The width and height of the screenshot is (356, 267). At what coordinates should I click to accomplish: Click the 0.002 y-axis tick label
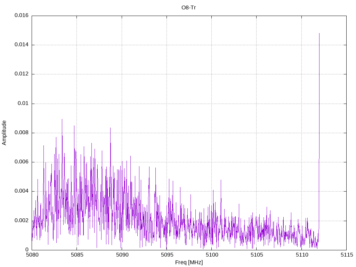[21, 220]
